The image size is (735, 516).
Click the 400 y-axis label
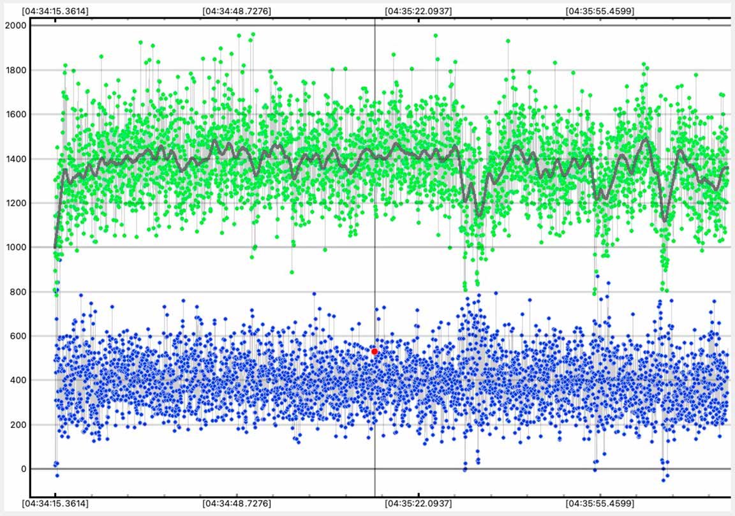click(17, 381)
